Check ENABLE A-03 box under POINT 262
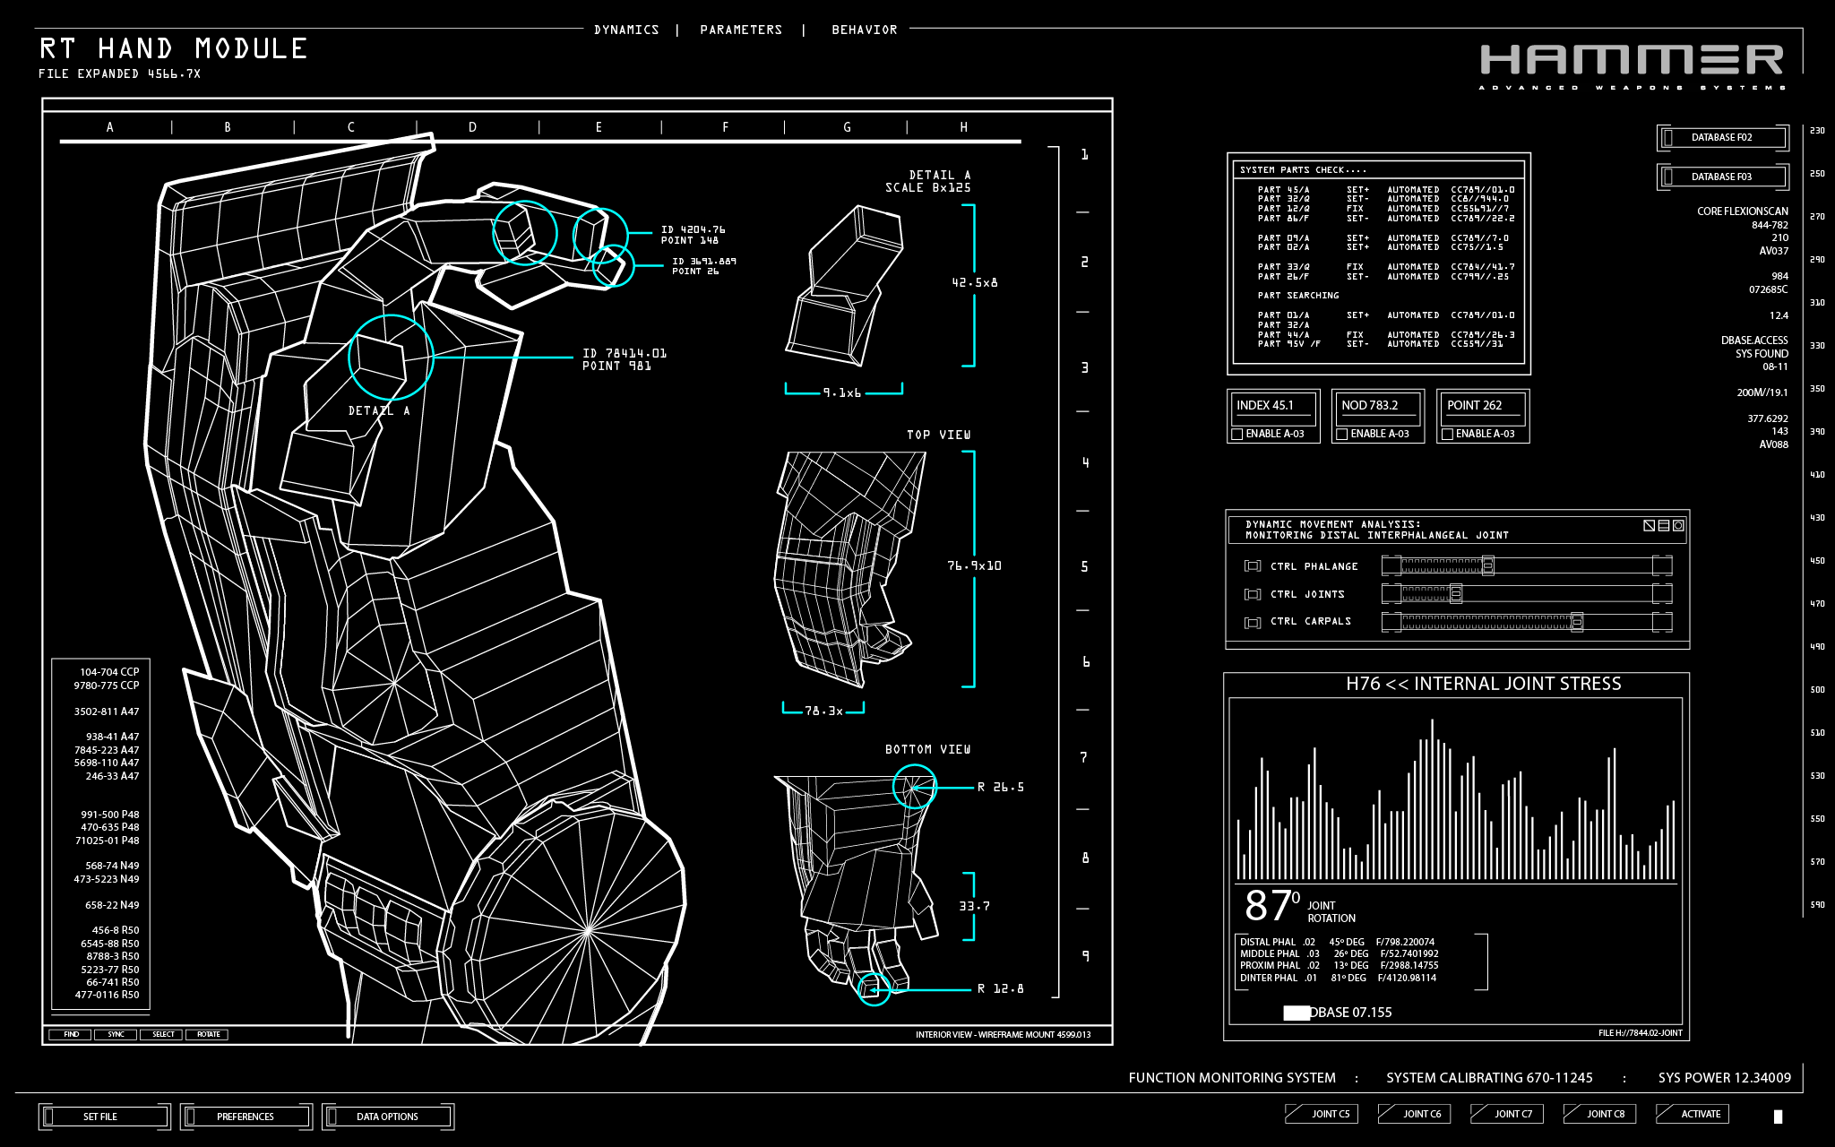The image size is (1835, 1147). pyautogui.click(x=1447, y=435)
